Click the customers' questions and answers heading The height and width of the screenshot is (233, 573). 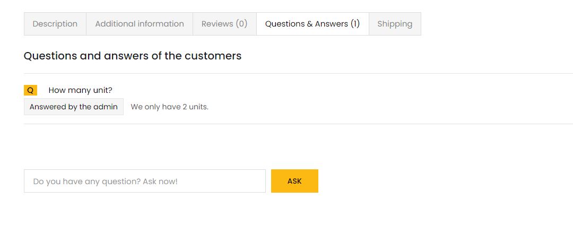133,56
